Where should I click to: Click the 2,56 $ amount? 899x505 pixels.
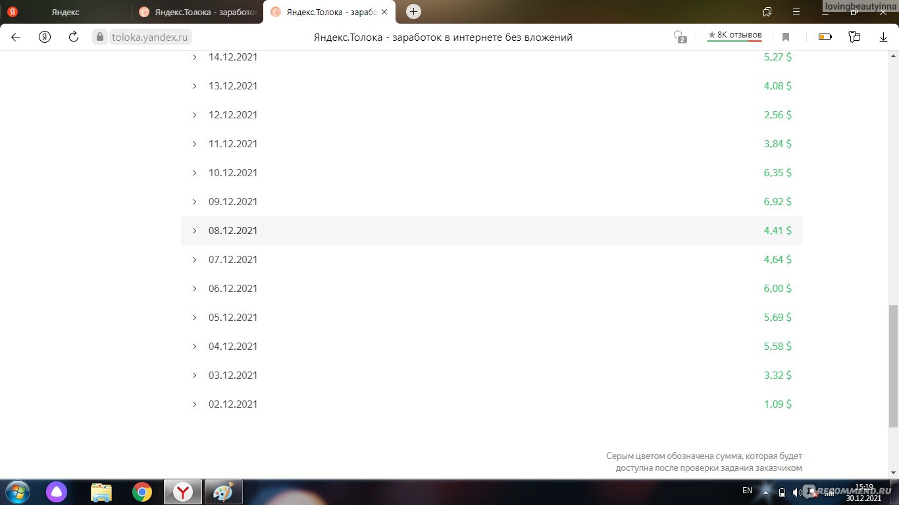tap(777, 115)
